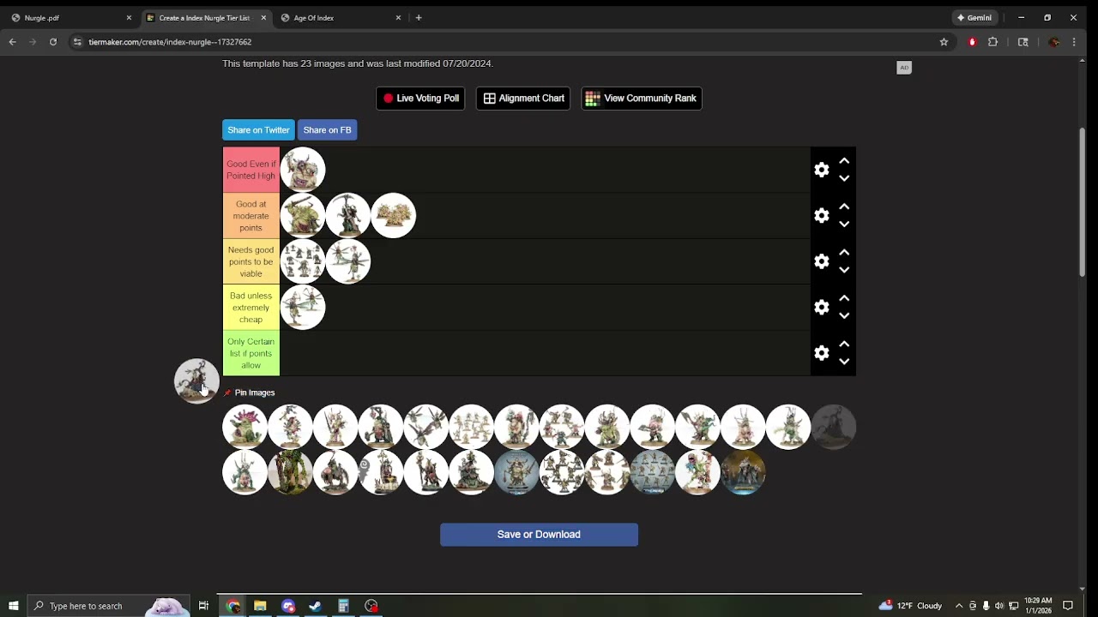Switch to the Age Of Index tab
The height and width of the screenshot is (617, 1098).
click(337, 18)
